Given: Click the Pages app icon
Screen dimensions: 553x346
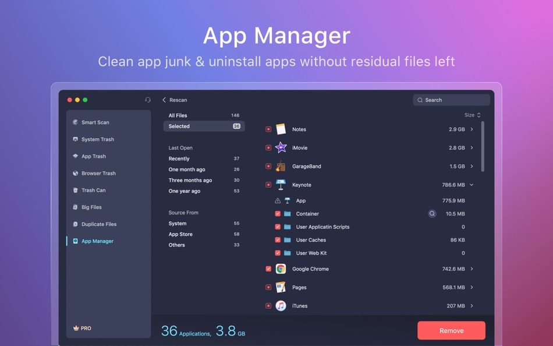Looking at the screenshot, I should pos(281,287).
